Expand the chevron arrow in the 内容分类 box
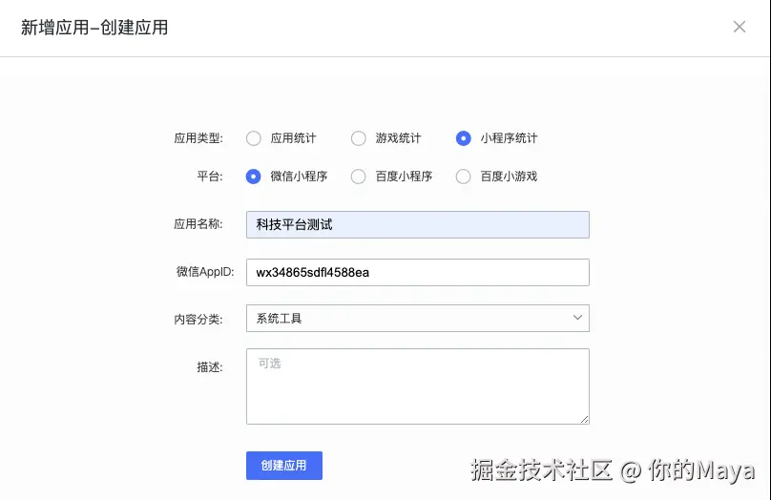The width and height of the screenshot is (771, 500). pos(577,318)
